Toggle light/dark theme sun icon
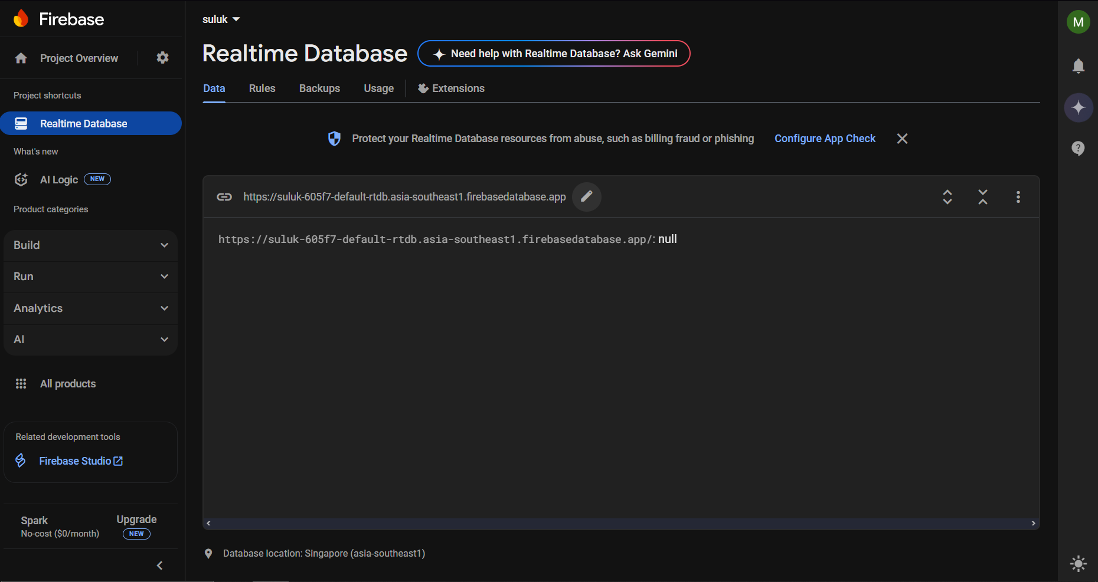The width and height of the screenshot is (1098, 582). click(x=1079, y=564)
